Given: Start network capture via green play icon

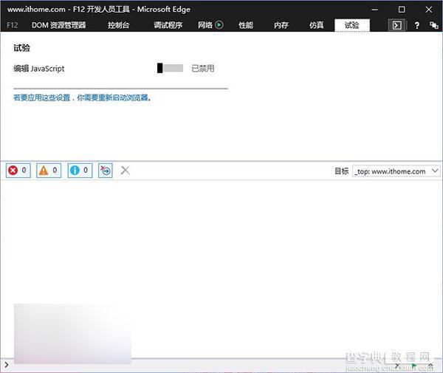Looking at the screenshot, I should [x=219, y=25].
